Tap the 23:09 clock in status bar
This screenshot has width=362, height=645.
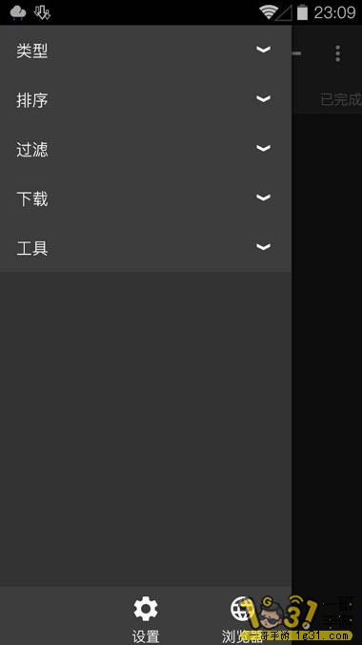(x=335, y=12)
